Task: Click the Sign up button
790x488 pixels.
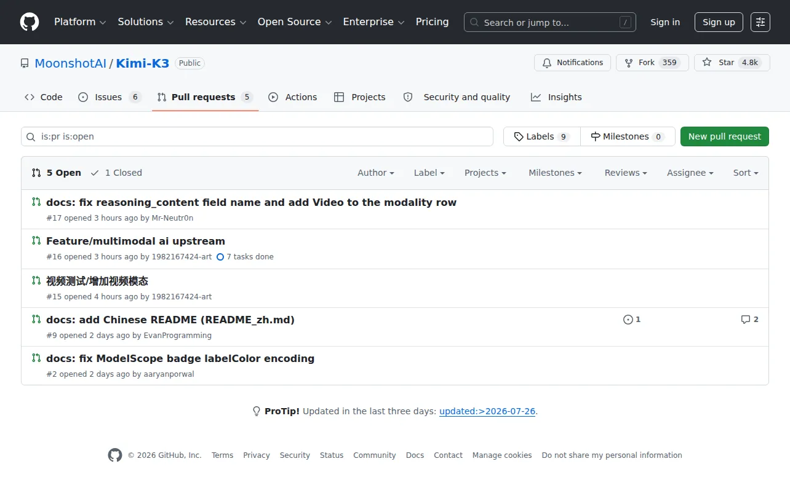Action: [x=719, y=22]
